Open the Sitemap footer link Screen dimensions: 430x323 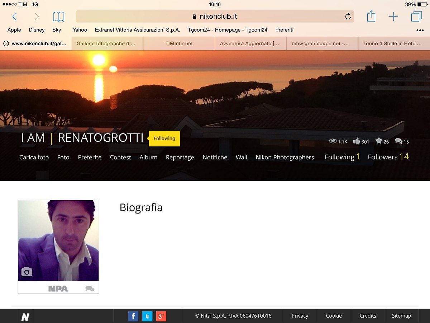click(x=401, y=316)
